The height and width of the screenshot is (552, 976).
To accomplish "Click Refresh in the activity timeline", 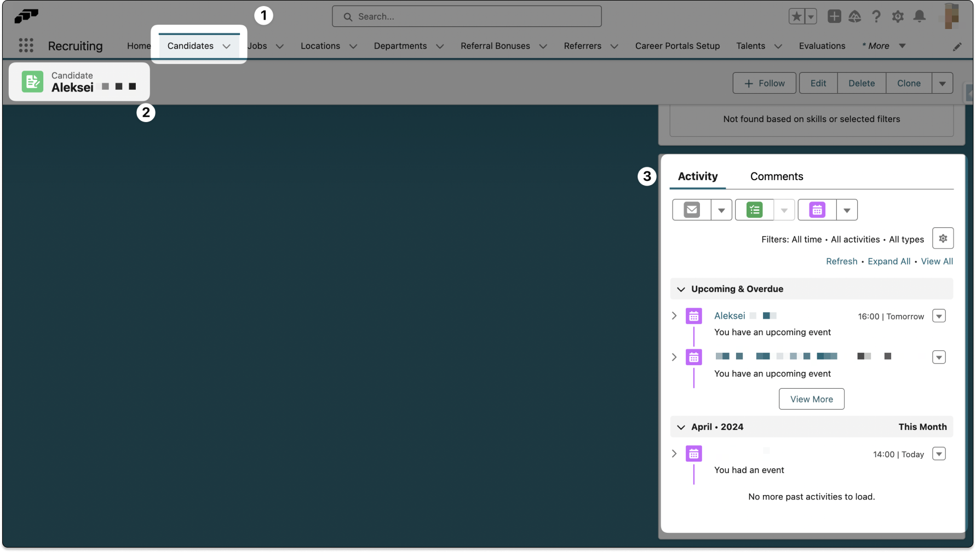I will click(841, 261).
